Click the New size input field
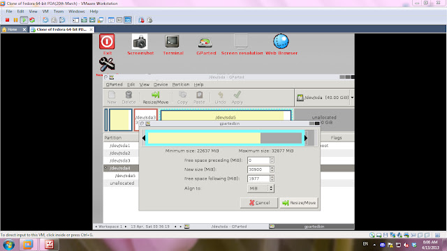 [x=258, y=169]
